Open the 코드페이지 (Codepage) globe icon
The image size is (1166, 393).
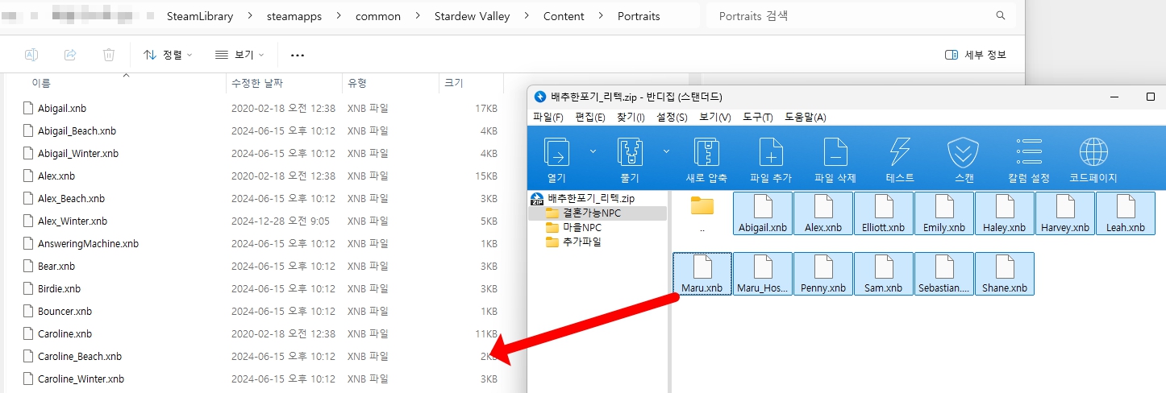pyautogui.click(x=1093, y=152)
